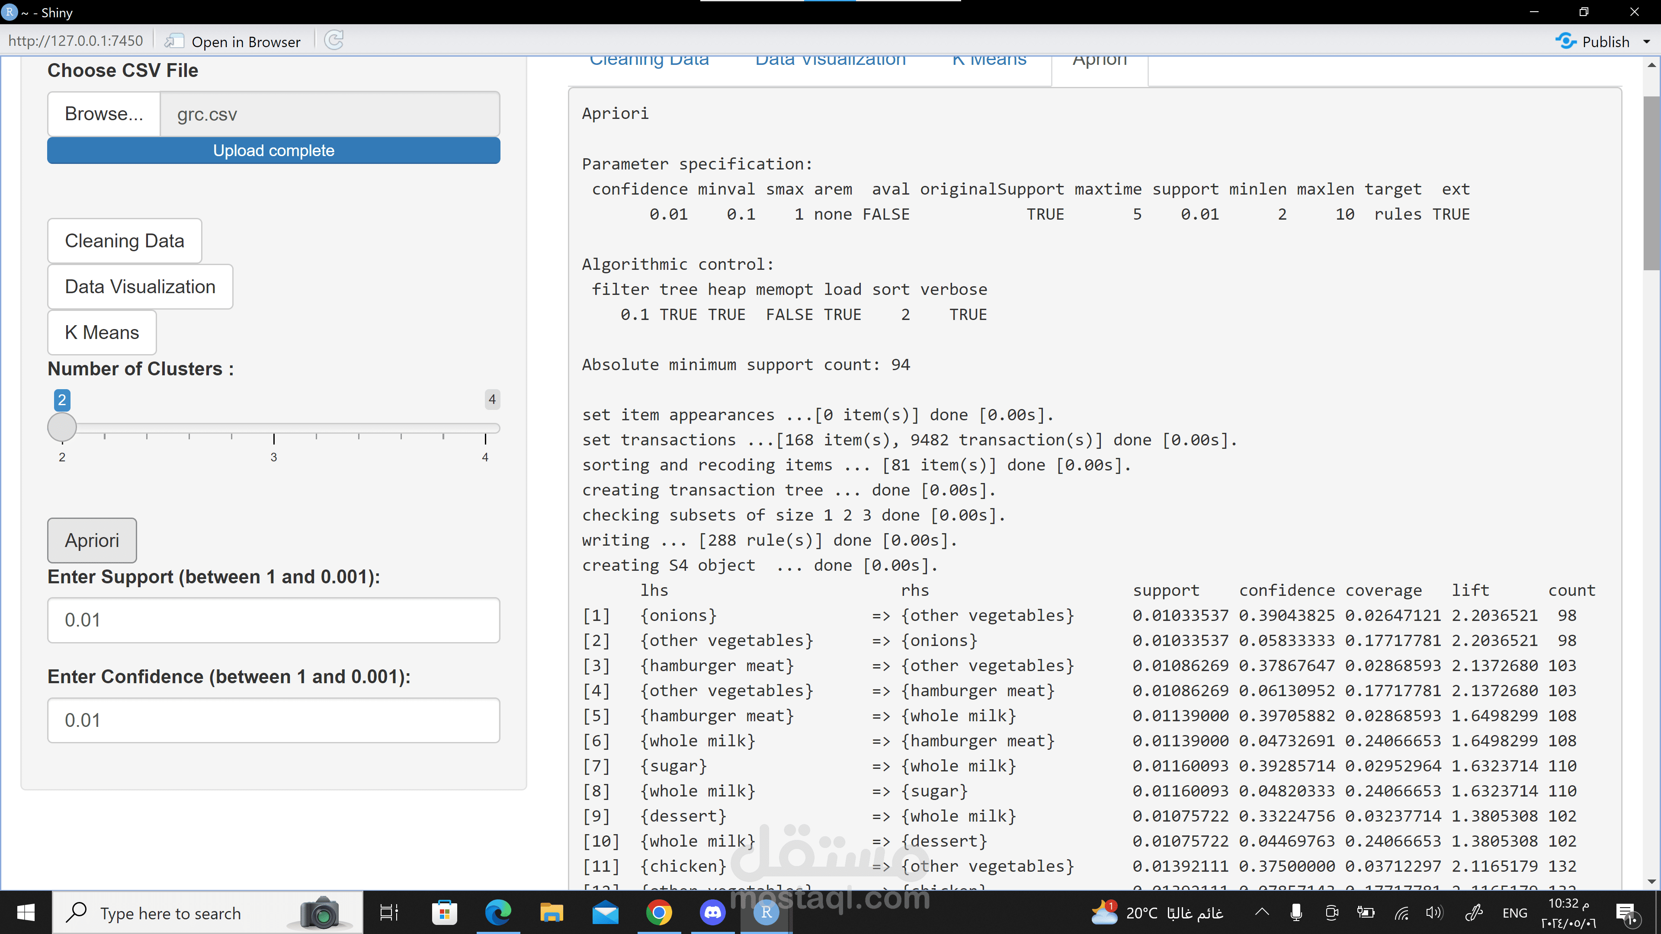
Task: Show hidden system tray icons
Action: coord(1262,912)
